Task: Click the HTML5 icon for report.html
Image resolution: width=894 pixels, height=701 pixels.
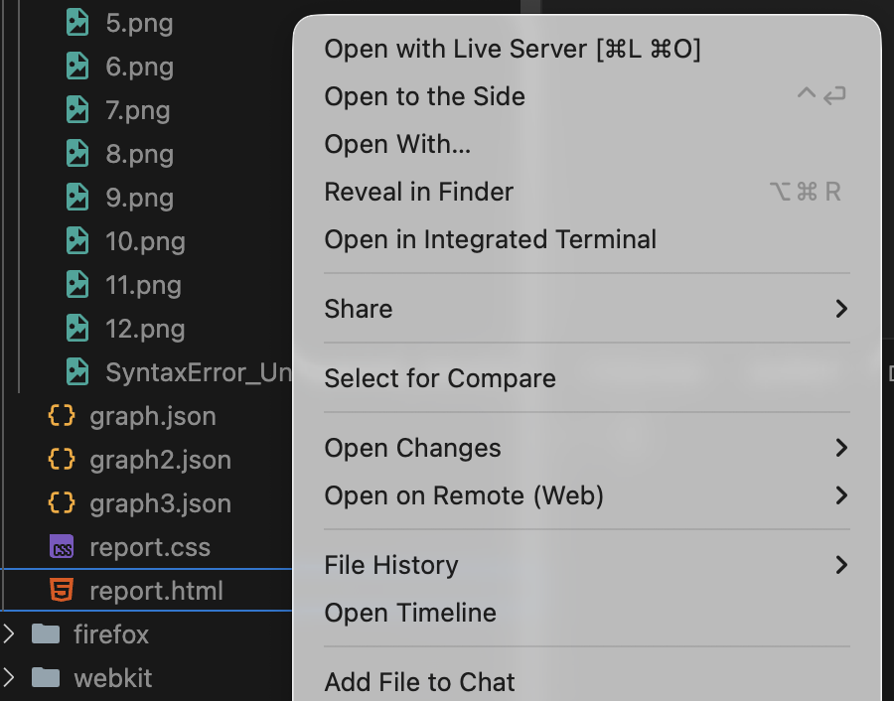Action: (x=62, y=591)
